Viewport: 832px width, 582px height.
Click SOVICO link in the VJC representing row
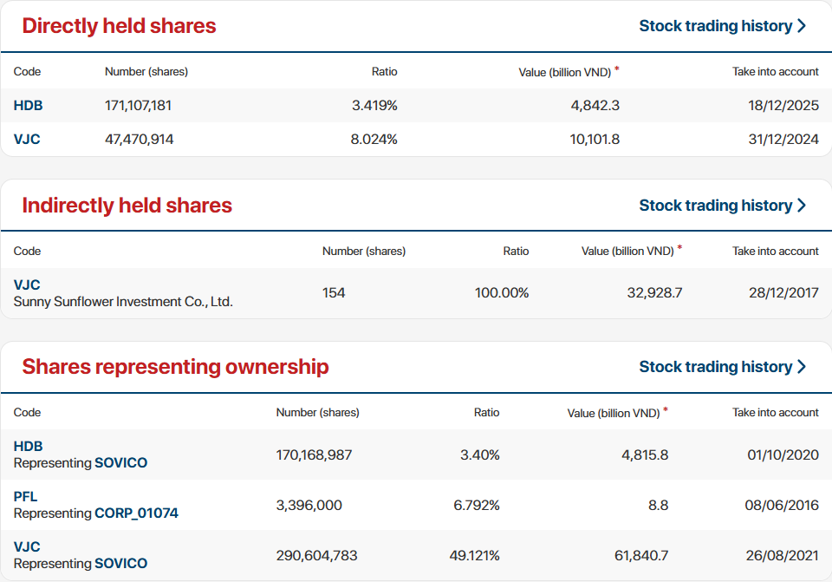point(120,564)
